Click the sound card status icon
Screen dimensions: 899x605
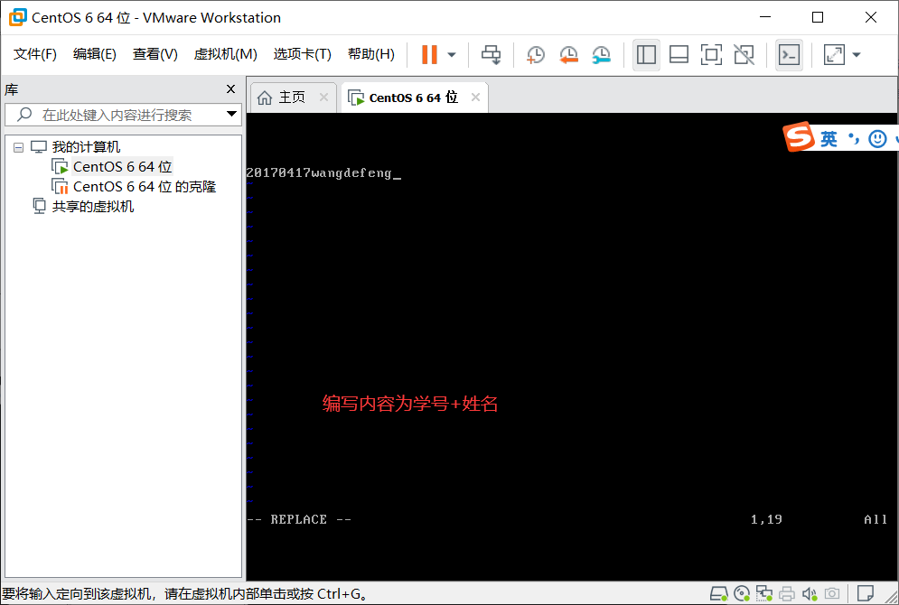pos(809,593)
